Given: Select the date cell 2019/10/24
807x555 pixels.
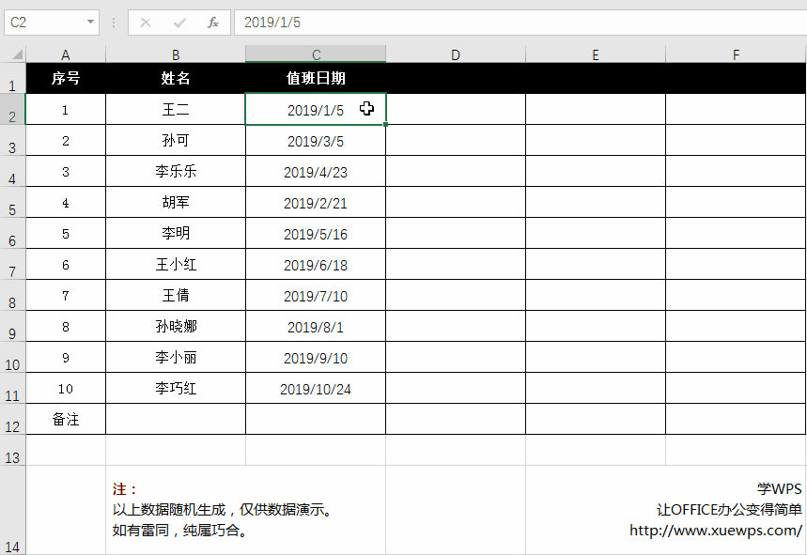Looking at the screenshot, I should (x=315, y=388).
